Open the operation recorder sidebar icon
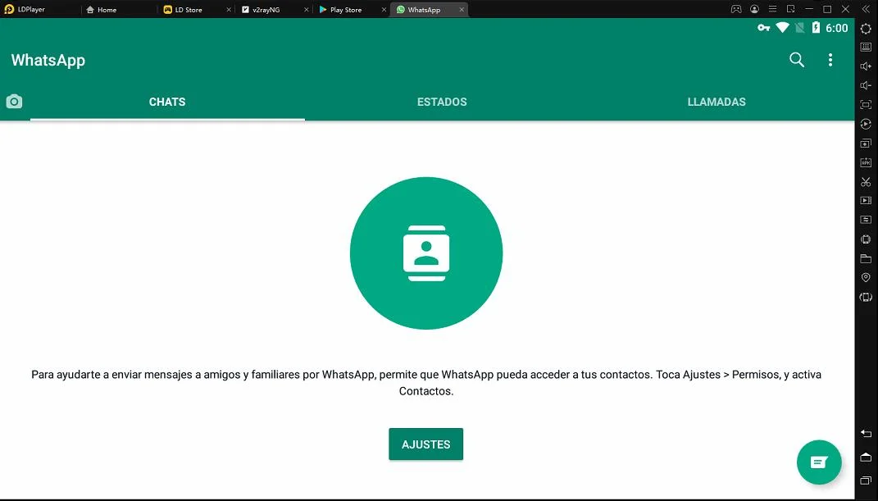This screenshot has height=501, width=878. click(866, 124)
